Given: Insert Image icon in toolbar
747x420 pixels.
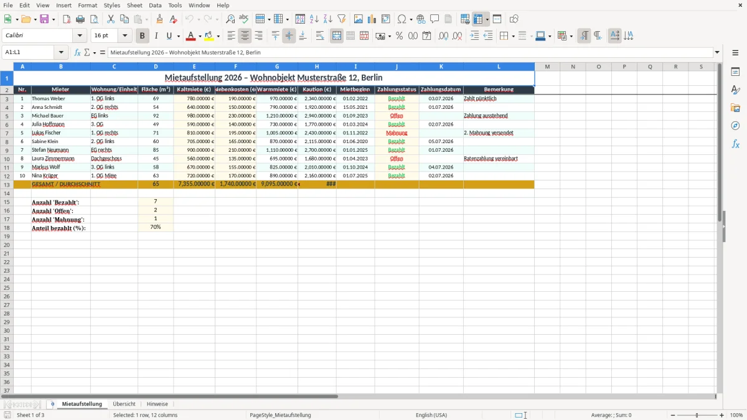Looking at the screenshot, I should point(359,19).
